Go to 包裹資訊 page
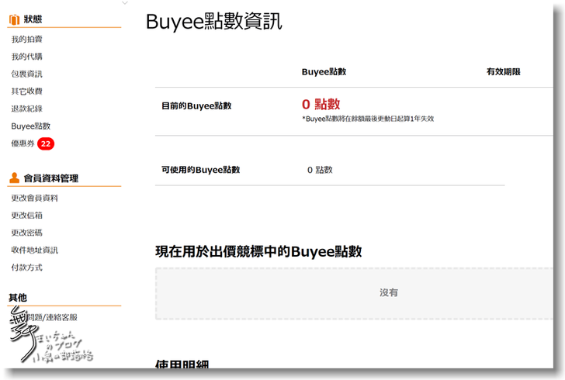 tap(26, 74)
